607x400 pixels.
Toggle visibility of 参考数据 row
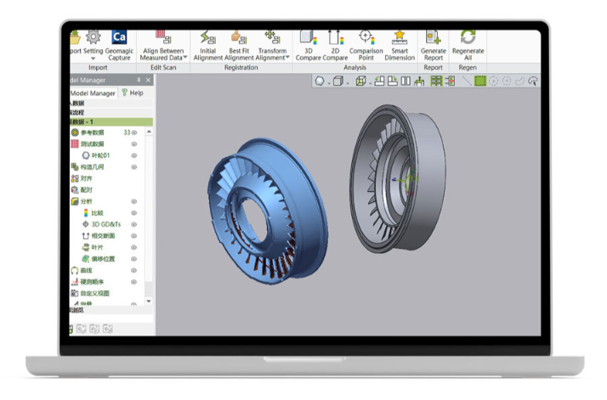pos(134,132)
